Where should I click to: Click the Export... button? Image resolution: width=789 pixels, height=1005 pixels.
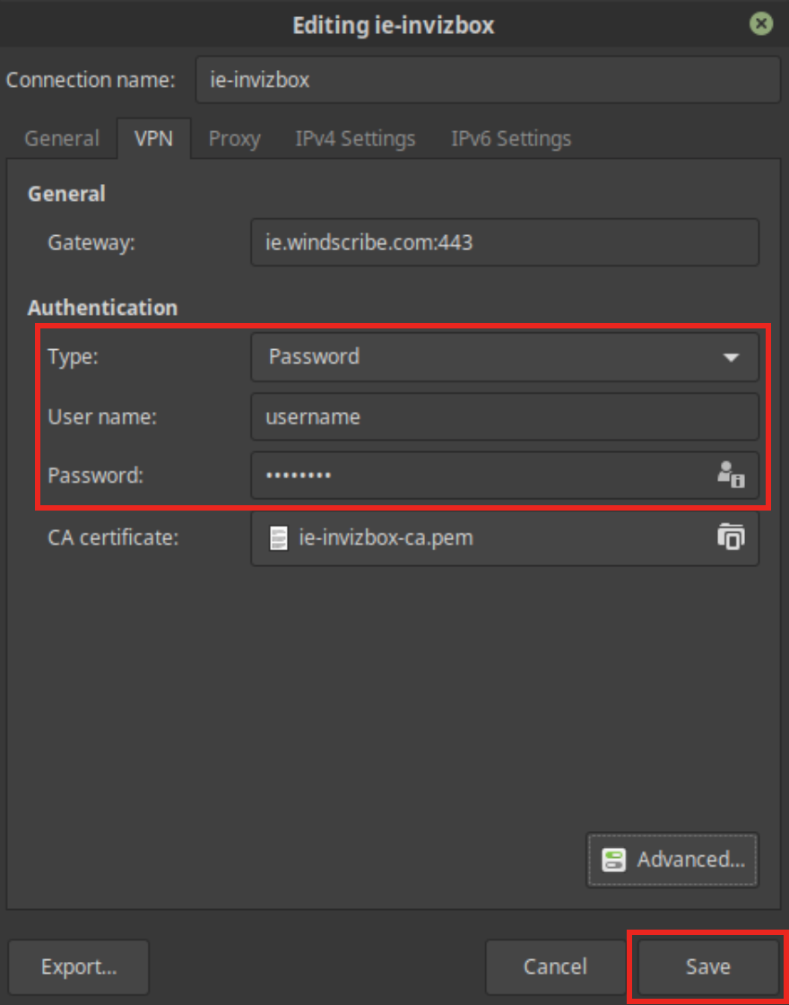[x=79, y=966]
